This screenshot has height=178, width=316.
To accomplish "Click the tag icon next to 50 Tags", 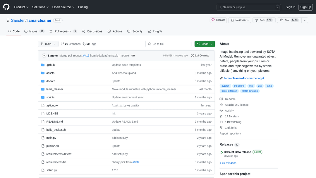I will click(x=84, y=44).
